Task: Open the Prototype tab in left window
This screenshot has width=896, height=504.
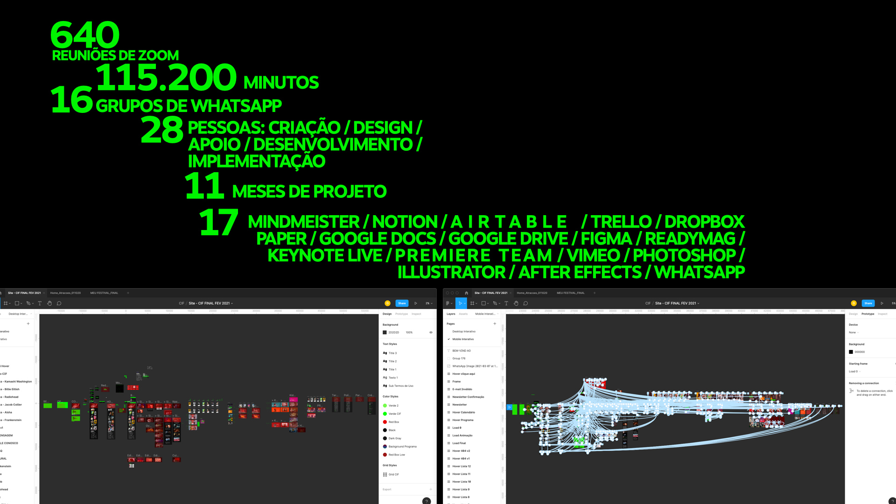Action: pyautogui.click(x=401, y=314)
